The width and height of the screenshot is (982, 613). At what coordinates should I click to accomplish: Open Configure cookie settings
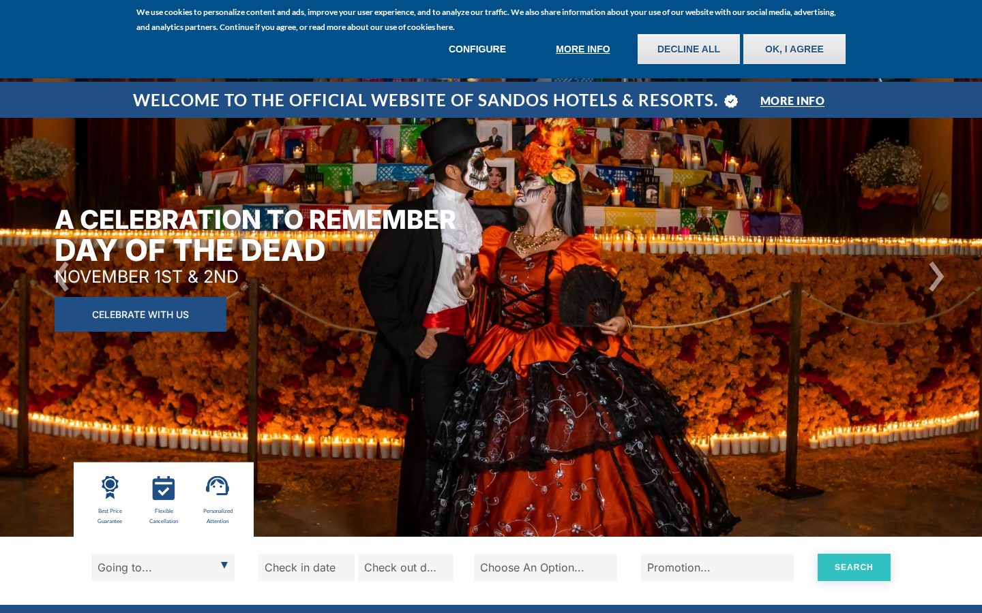click(477, 49)
